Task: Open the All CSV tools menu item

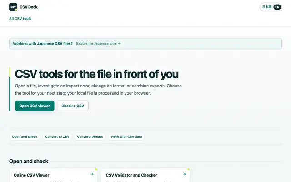Action: click(20, 19)
